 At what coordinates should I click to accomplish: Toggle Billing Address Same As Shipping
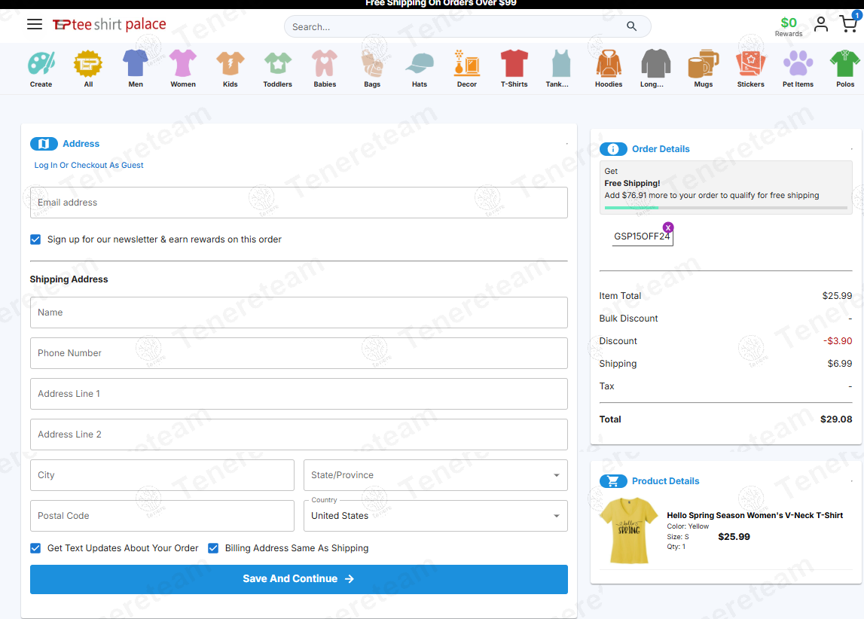click(213, 548)
